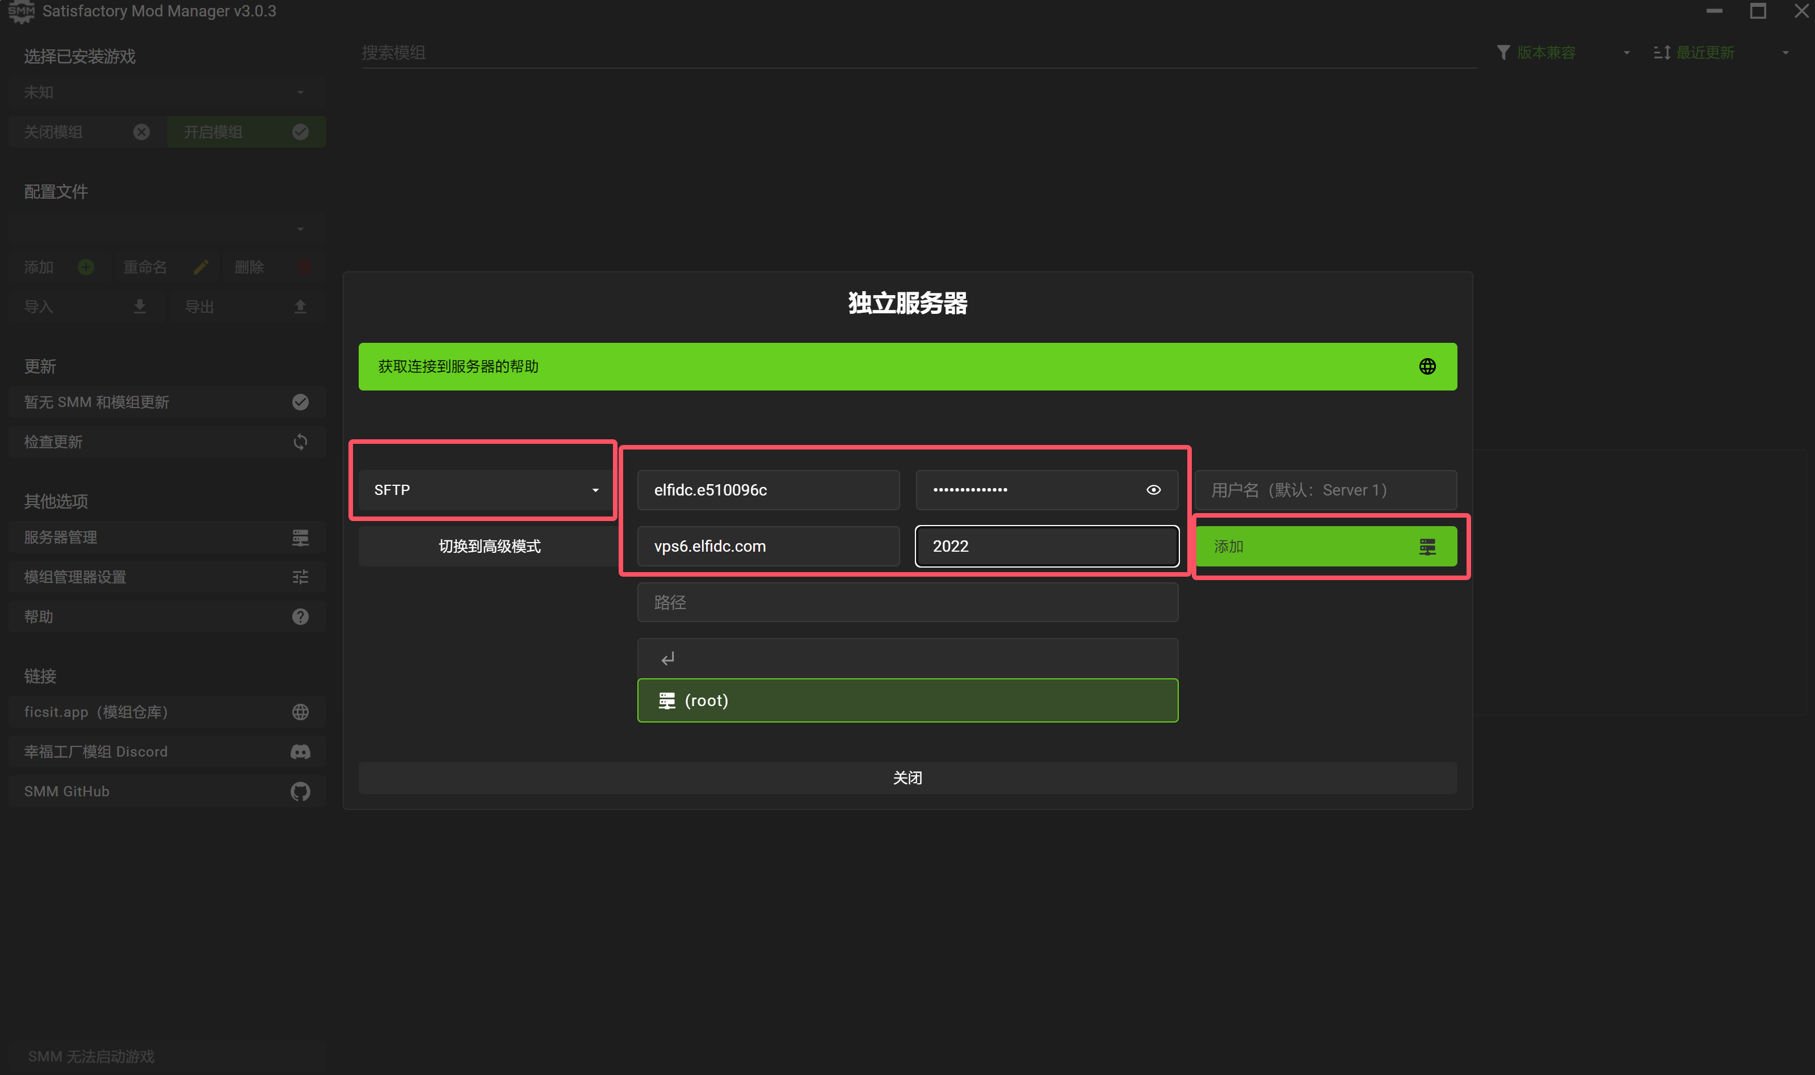Image resolution: width=1815 pixels, height=1075 pixels.
Task: Open the ficsit.app（模组仓库）link
Action: tap(167, 712)
